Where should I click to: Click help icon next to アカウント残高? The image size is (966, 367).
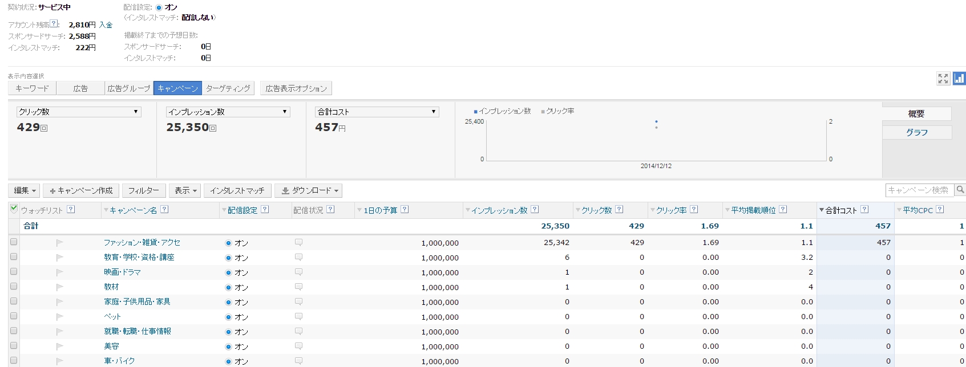(54, 24)
